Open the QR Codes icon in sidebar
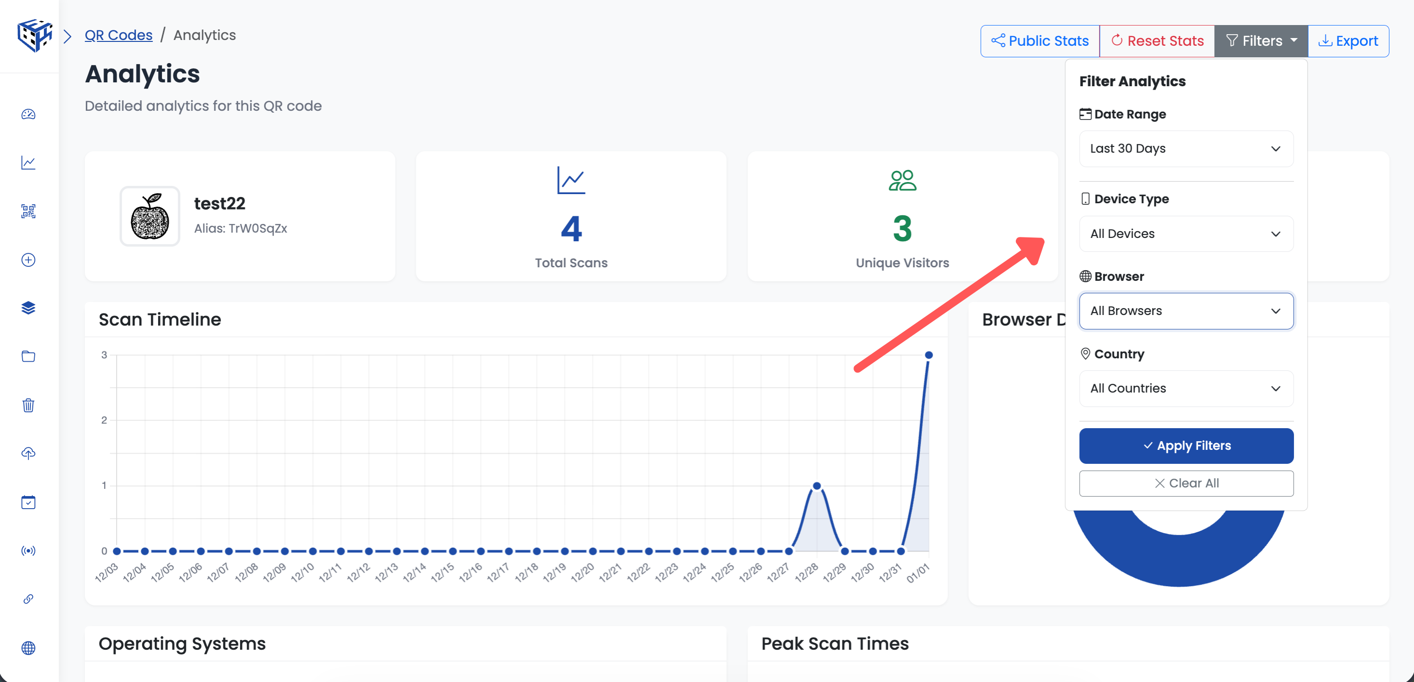 point(28,211)
